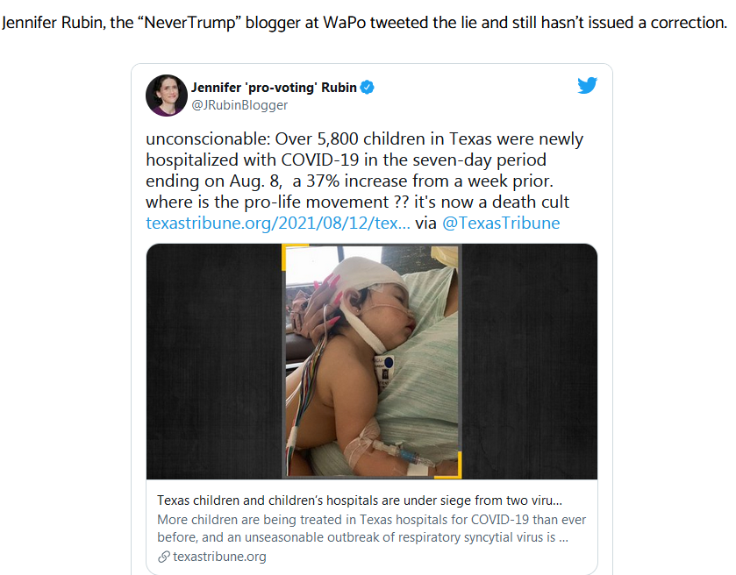Click the tweet body text
Viewport: 736px width, 575px height.
click(365, 181)
